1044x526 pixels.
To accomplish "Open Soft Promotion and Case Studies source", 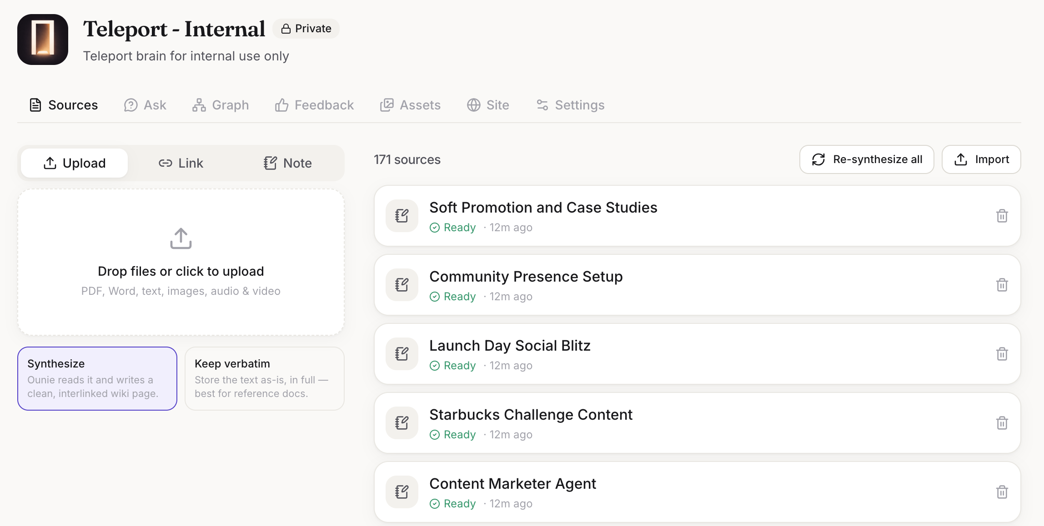I will coord(698,216).
